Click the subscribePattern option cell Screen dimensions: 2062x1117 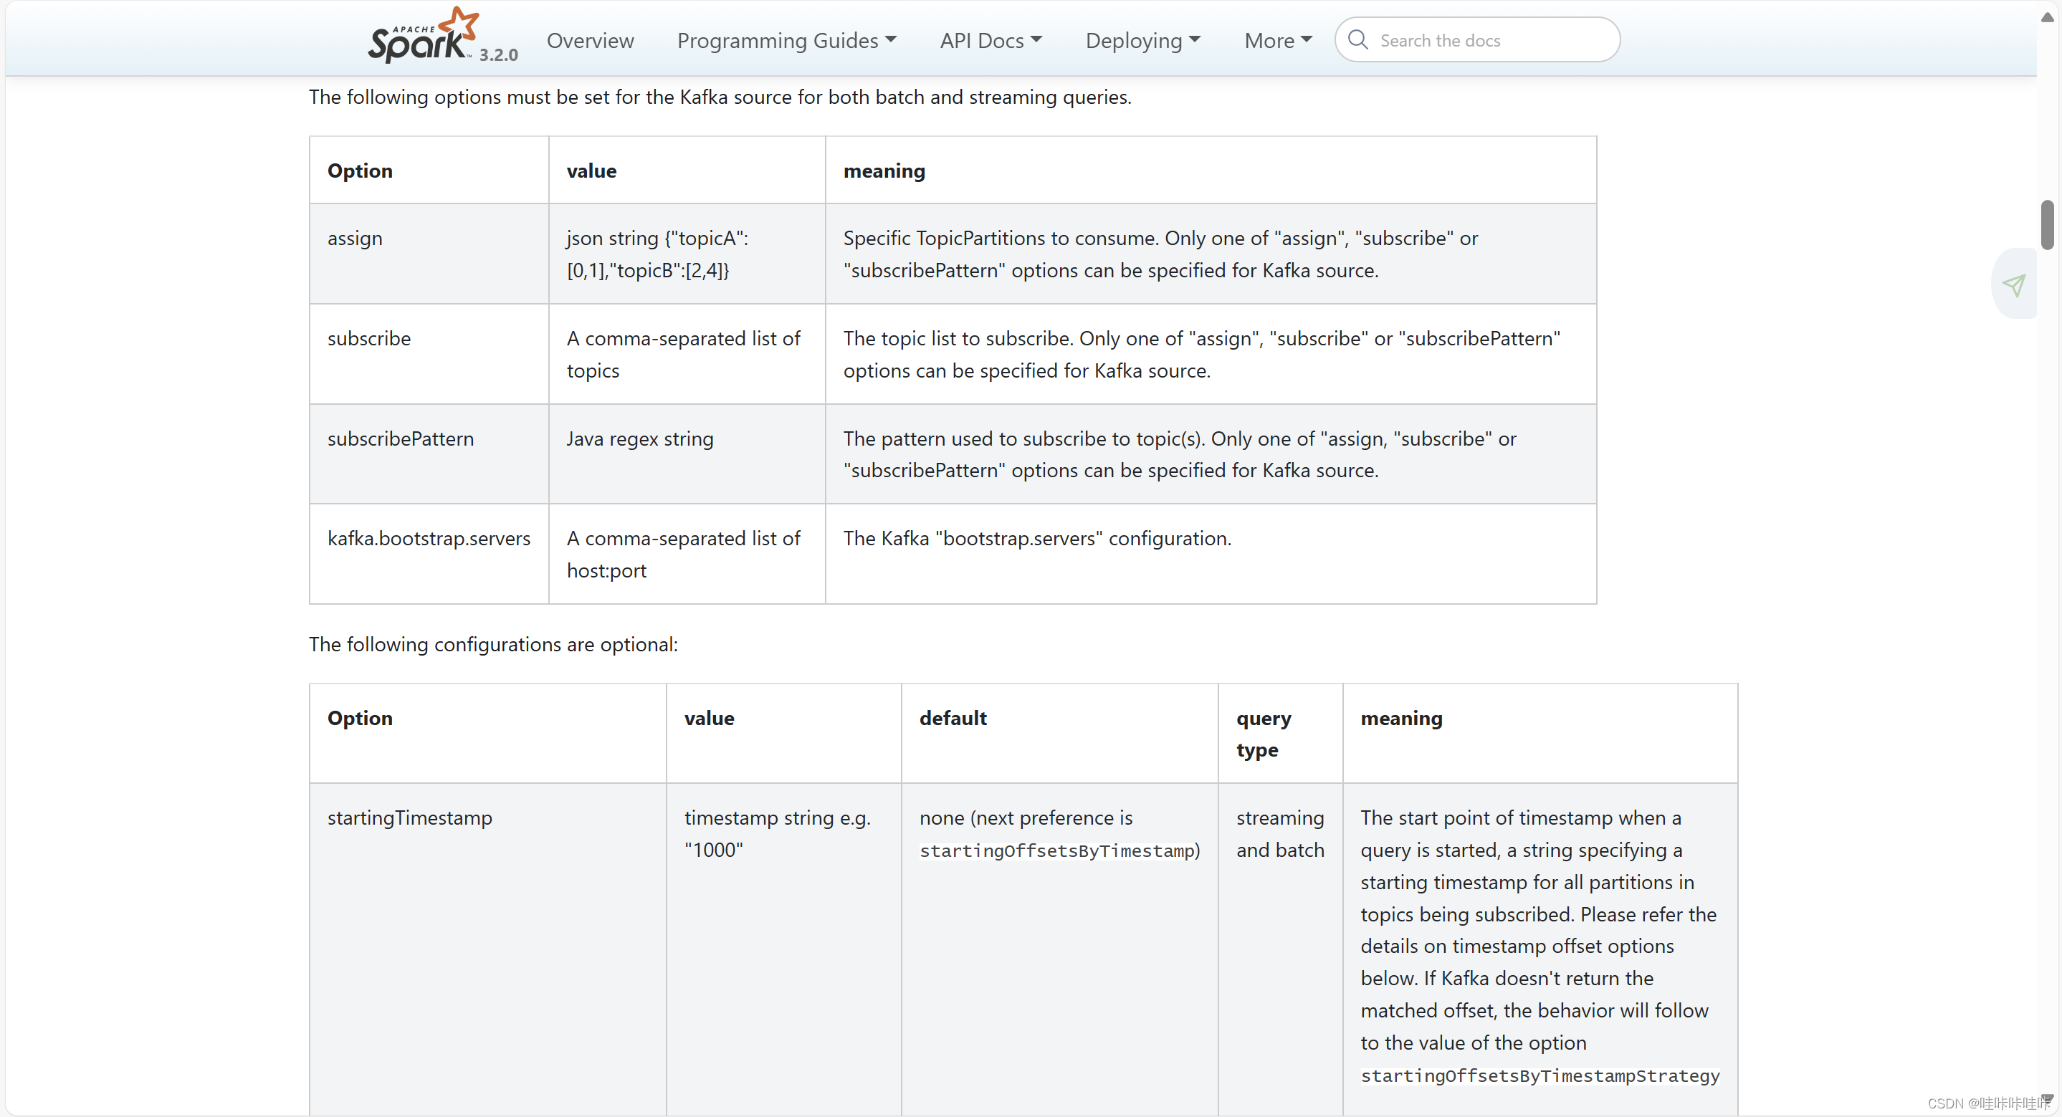[400, 438]
